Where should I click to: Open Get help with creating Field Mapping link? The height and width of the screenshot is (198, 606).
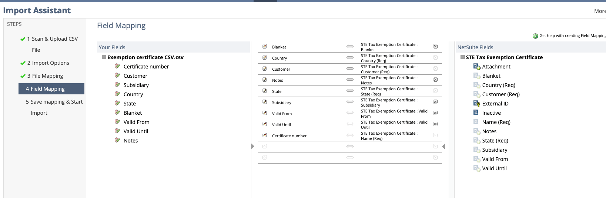point(572,36)
